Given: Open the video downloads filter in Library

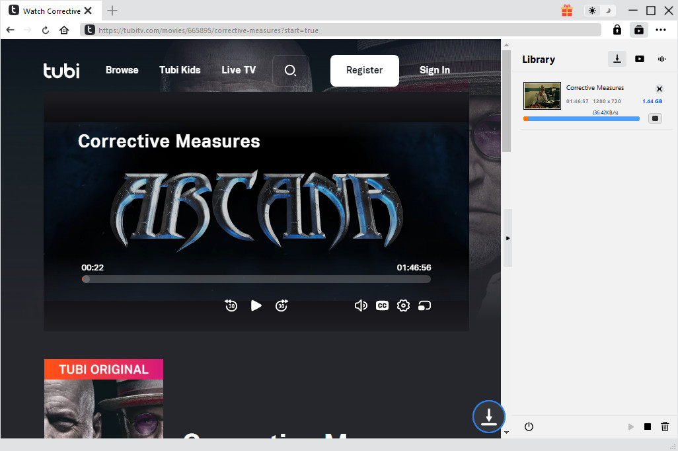Looking at the screenshot, I should (x=640, y=59).
